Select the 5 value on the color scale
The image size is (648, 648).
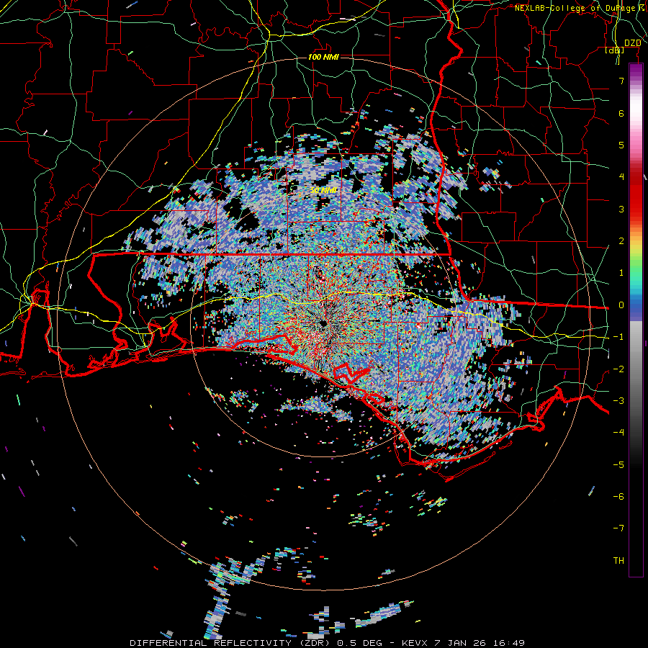click(x=621, y=145)
